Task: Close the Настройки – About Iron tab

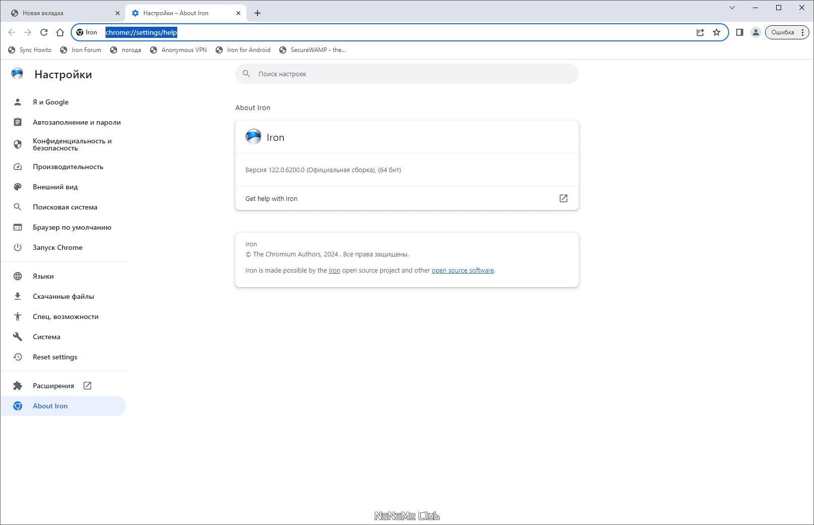Action: click(x=238, y=13)
